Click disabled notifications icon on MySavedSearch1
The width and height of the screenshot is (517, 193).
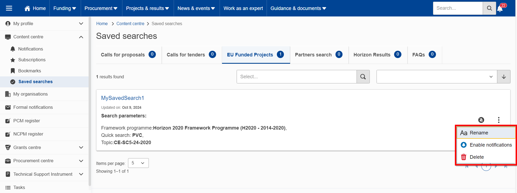(481, 120)
